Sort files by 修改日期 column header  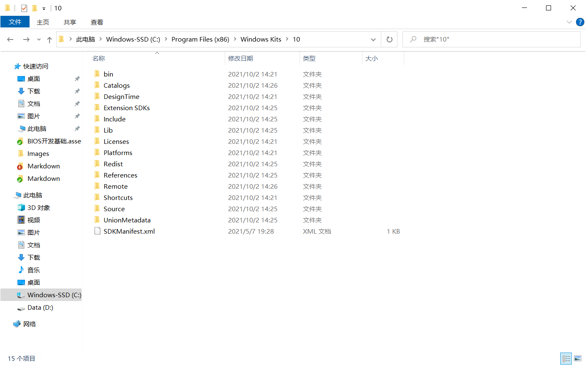(x=241, y=58)
